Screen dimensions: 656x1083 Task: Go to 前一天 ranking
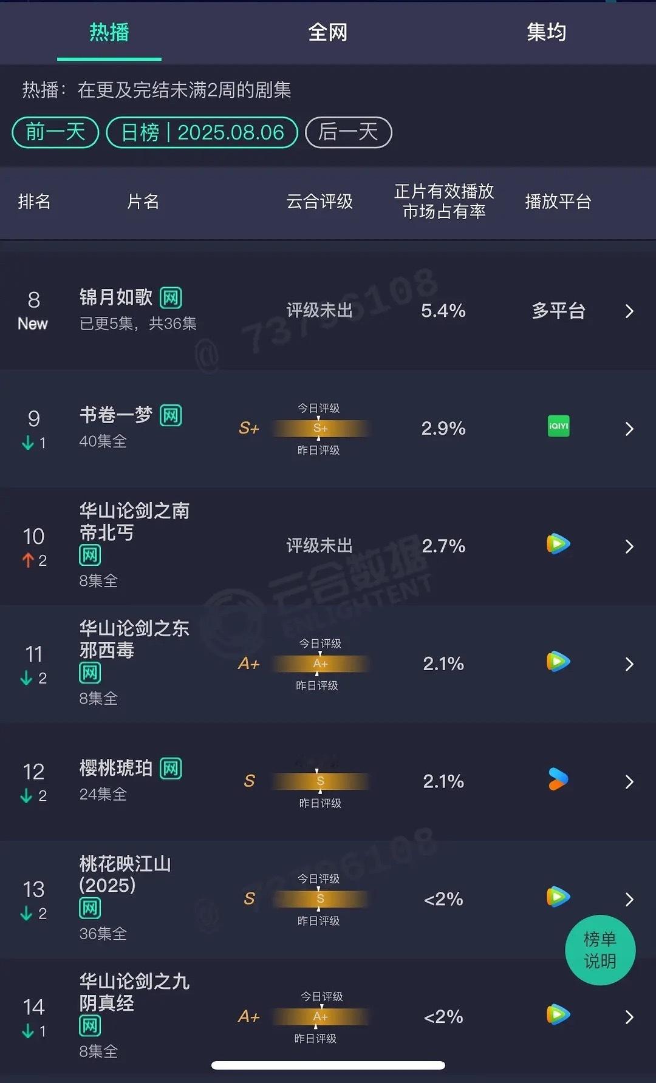tap(55, 132)
